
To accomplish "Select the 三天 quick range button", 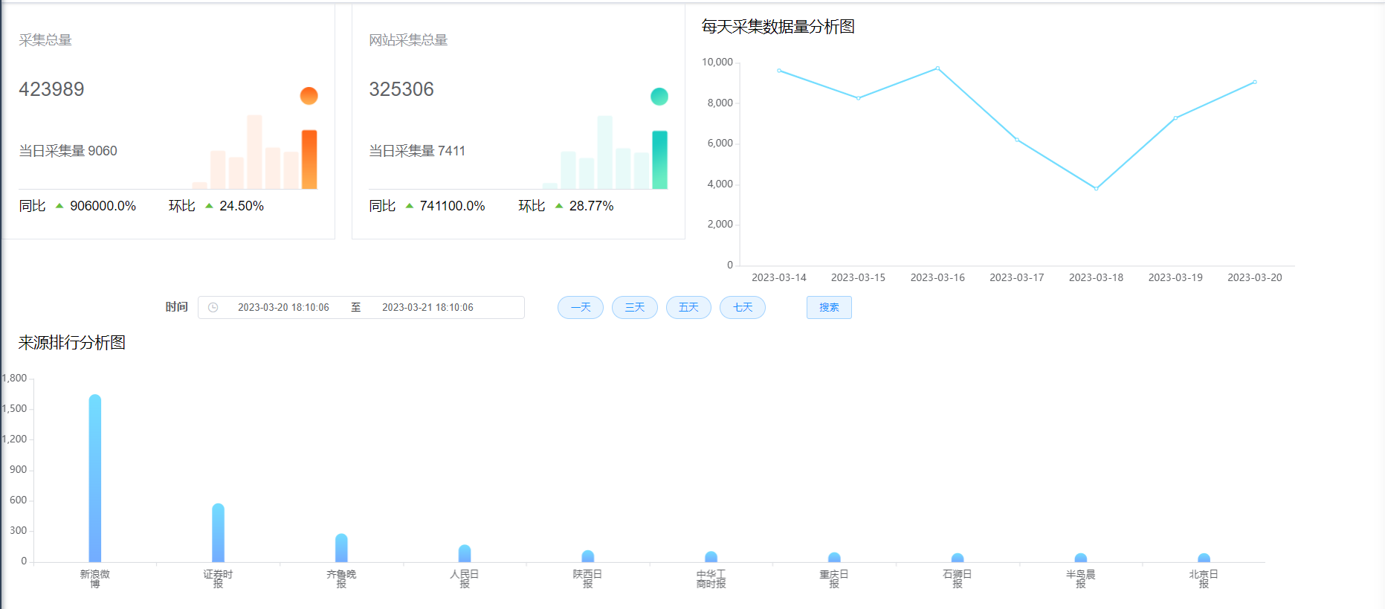I will (x=635, y=307).
